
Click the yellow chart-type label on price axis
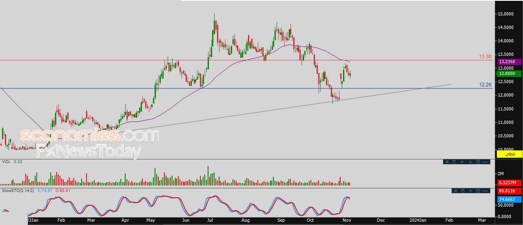510,154
